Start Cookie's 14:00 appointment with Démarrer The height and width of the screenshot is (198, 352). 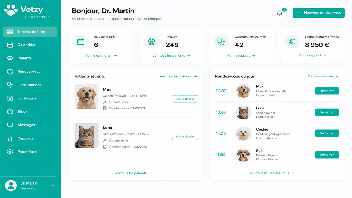(x=327, y=133)
